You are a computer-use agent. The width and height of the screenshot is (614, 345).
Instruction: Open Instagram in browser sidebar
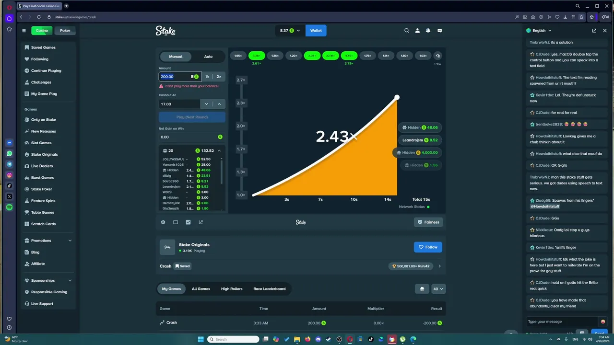tap(9, 175)
